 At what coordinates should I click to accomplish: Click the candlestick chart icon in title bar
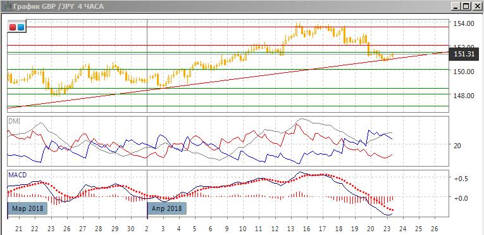click(x=5, y=6)
